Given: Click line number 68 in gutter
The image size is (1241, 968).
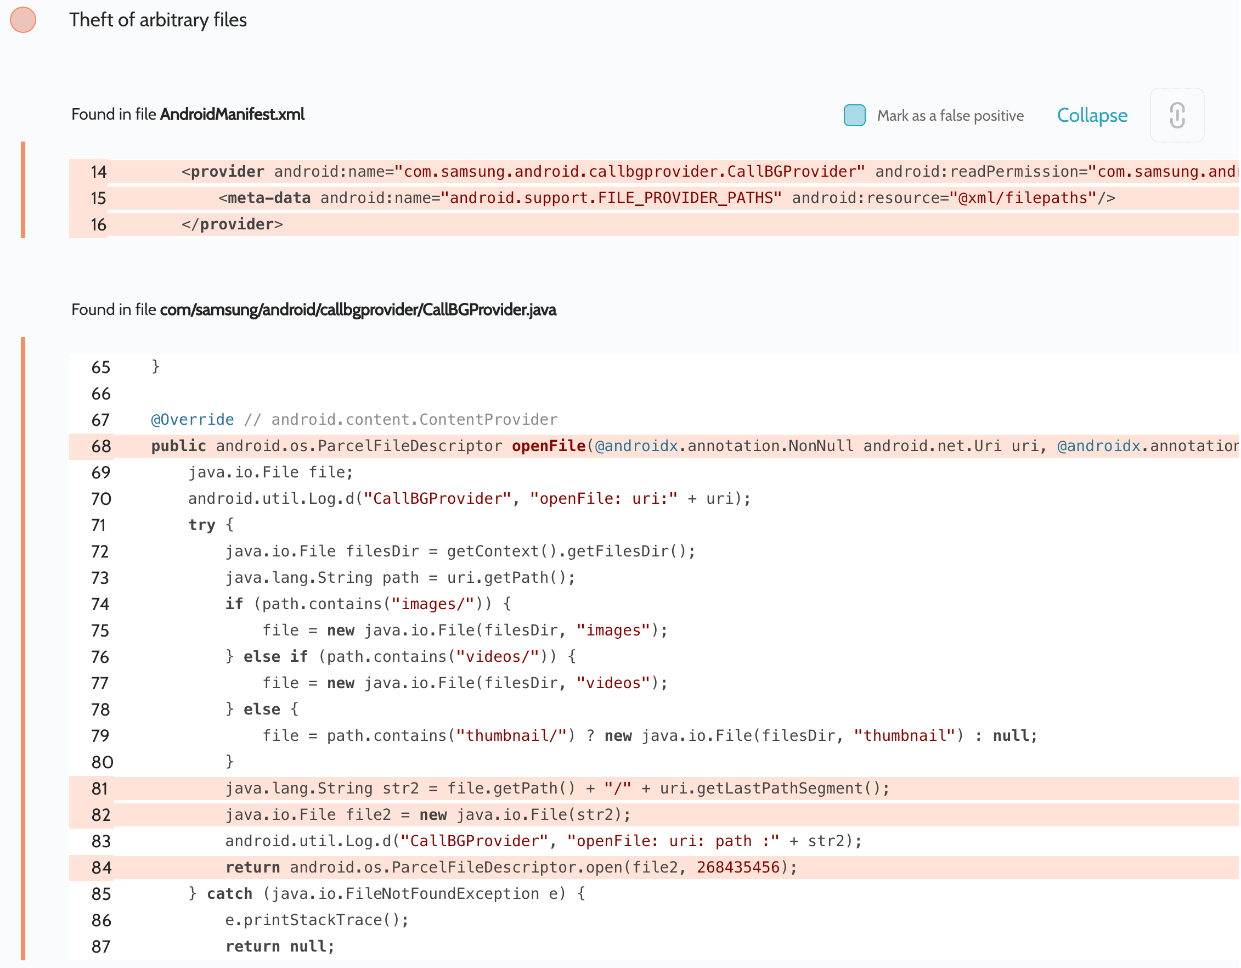Looking at the screenshot, I should [x=100, y=446].
